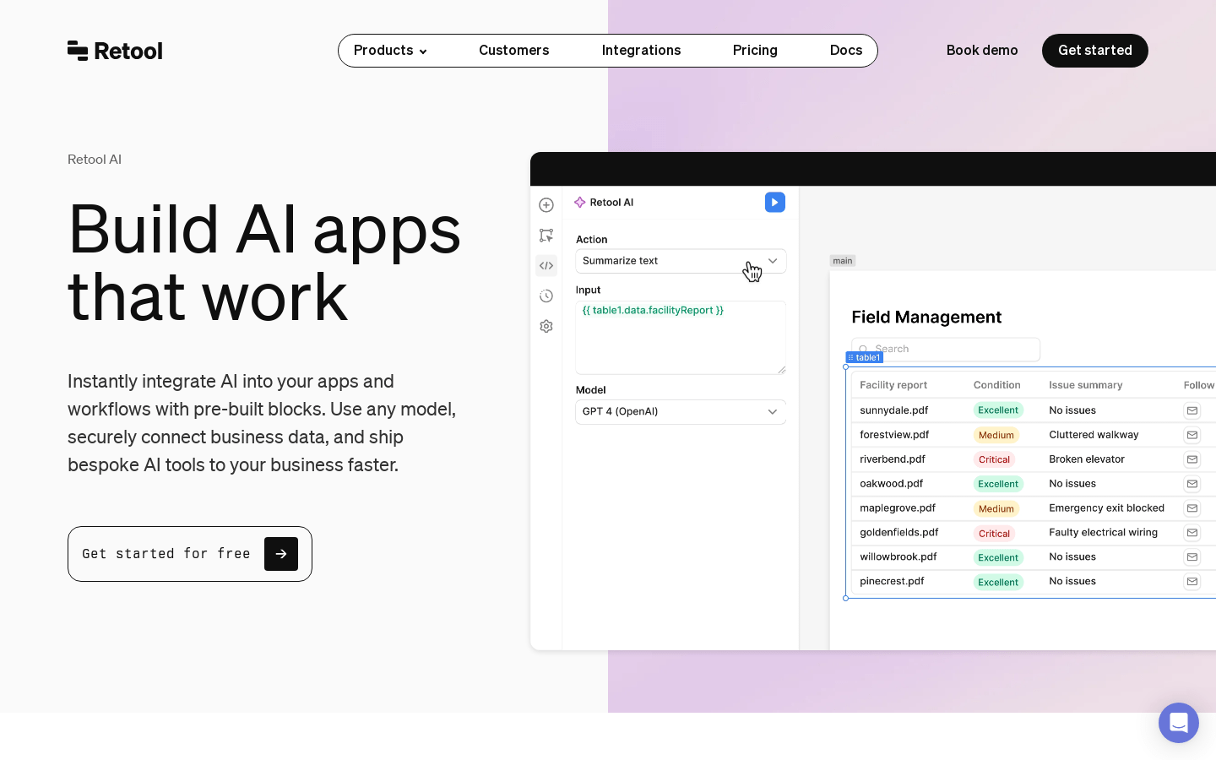Select the goldenfields.pdf cell
This screenshot has height=760, width=1216.
pyautogui.click(x=899, y=533)
